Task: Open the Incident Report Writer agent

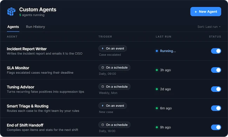Action: tap(27, 49)
